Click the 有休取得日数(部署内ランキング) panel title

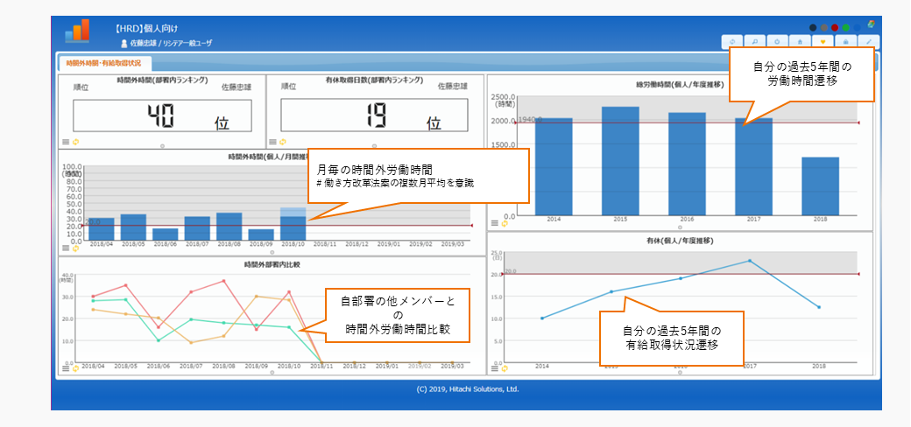coord(375,80)
